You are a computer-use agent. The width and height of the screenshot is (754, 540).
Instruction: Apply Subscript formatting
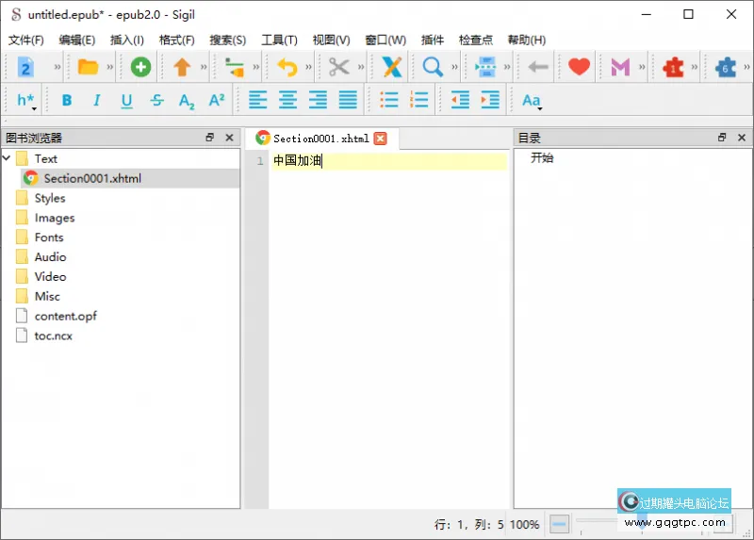tap(187, 101)
